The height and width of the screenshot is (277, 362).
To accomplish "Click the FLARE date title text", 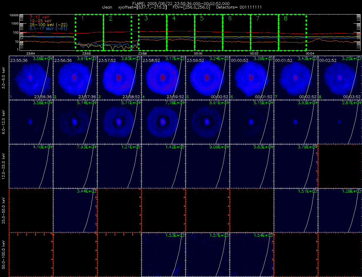I will tap(181, 4).
